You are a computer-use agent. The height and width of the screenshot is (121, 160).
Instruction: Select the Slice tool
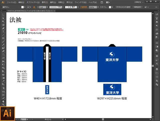[3, 98]
